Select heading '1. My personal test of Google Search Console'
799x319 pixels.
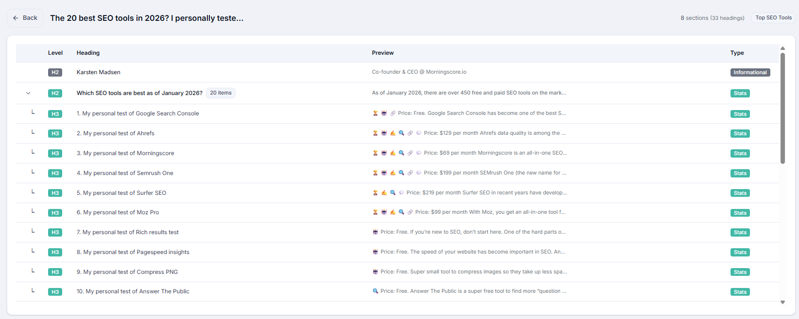point(138,113)
